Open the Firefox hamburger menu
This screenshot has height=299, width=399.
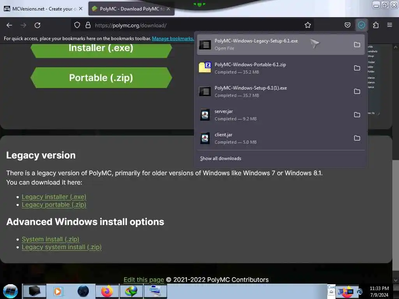coord(390,25)
